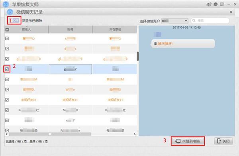The image size is (239, 156).
Task: Uncheck the row with contact g…9
Action: (x=7, y=59)
